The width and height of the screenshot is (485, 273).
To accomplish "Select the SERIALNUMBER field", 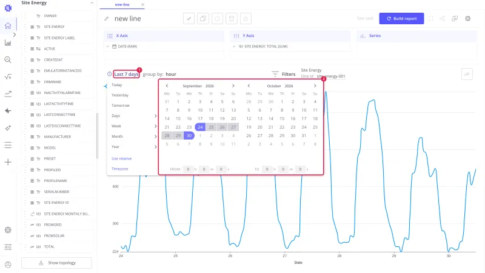I will click(x=57, y=192).
